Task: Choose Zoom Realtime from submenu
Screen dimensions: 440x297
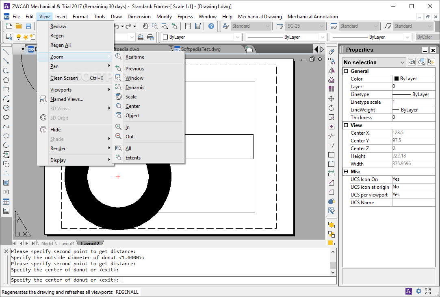Action: click(148, 57)
